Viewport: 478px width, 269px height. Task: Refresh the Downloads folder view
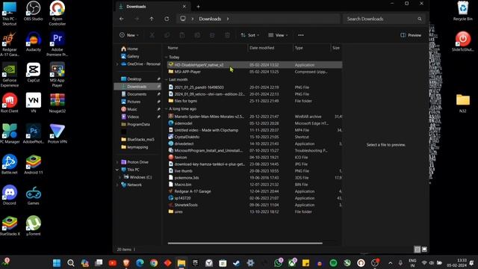point(167,19)
